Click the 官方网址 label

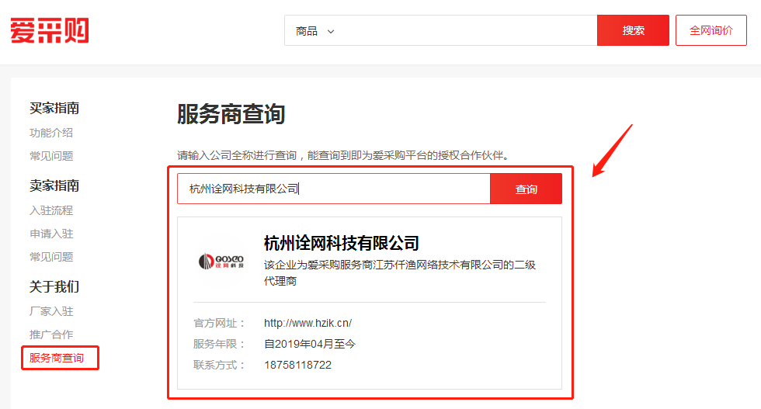[219, 323]
